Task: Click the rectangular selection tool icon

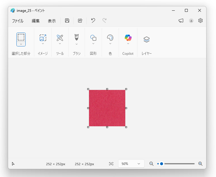Action: click(x=21, y=37)
